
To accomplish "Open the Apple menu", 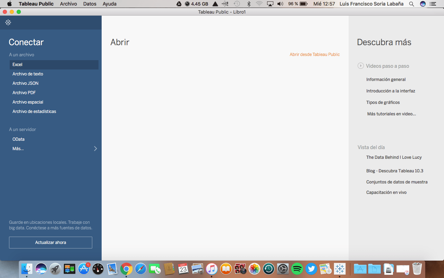I will point(9,4).
